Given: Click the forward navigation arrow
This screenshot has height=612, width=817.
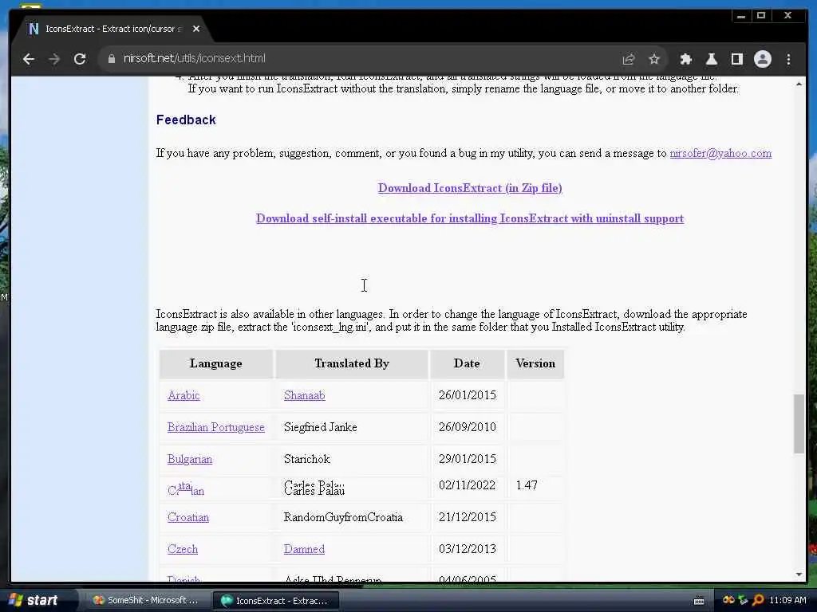Looking at the screenshot, I should tap(54, 59).
